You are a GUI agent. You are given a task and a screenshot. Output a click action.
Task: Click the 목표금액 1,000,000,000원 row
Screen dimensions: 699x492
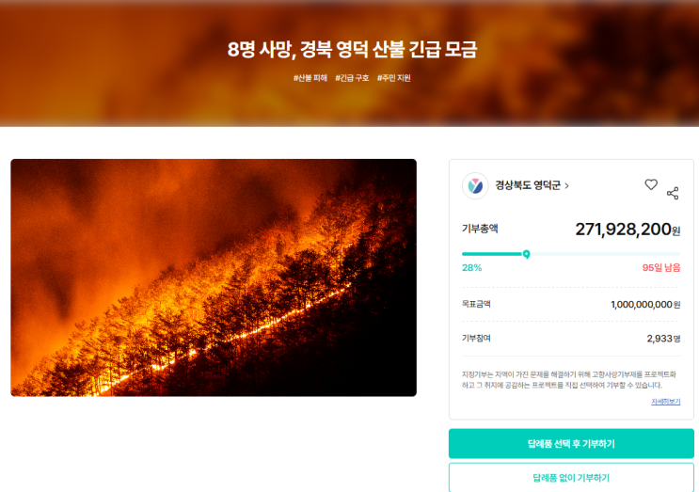click(571, 305)
